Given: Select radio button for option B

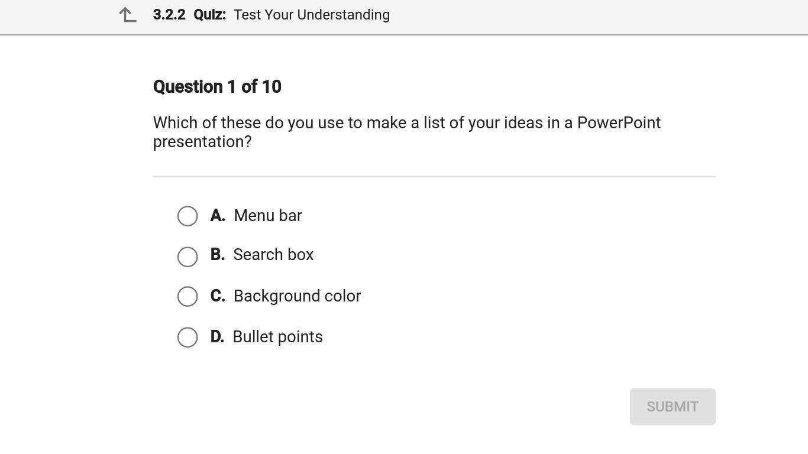Looking at the screenshot, I should [x=188, y=257].
